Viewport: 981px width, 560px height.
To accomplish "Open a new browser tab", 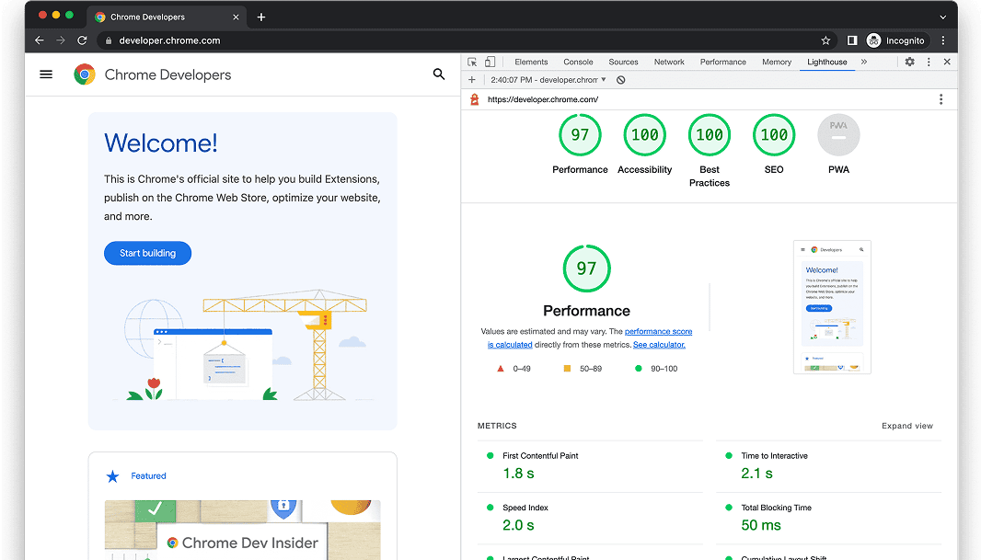I will pos(261,17).
